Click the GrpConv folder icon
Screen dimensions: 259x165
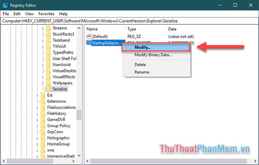[43, 132]
